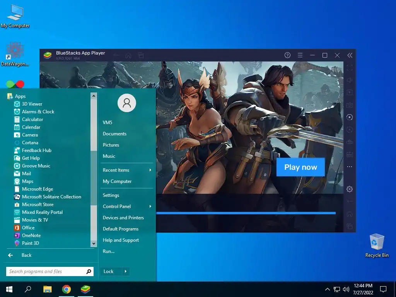Open the BlueStacks more options dots
Screen dimensions: 396x297
coord(350,167)
